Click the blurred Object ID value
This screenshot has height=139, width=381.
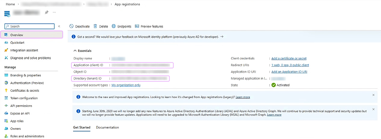coord(140,72)
